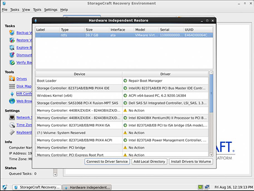
Task: Sort by the Label column header
Action: (x=47, y=29)
